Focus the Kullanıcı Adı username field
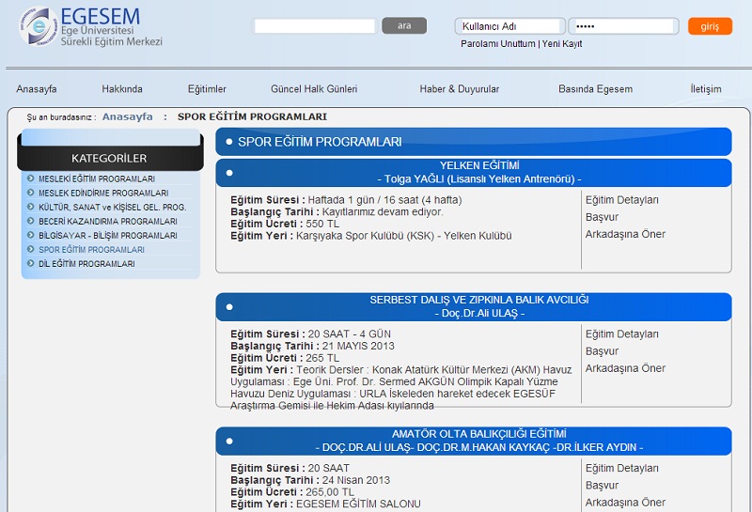752x512 pixels. point(509,26)
